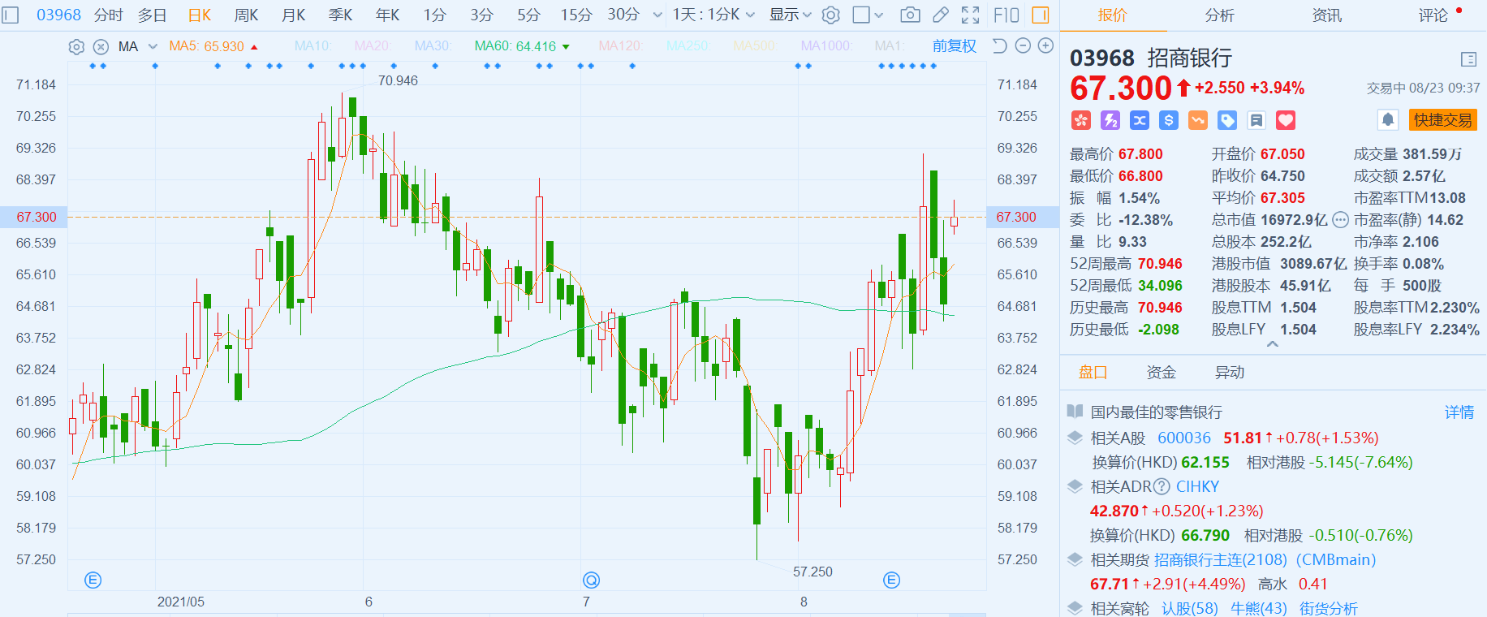Open the 显示 display dropdown
Viewport: 1487px width, 617px height.
[790, 15]
